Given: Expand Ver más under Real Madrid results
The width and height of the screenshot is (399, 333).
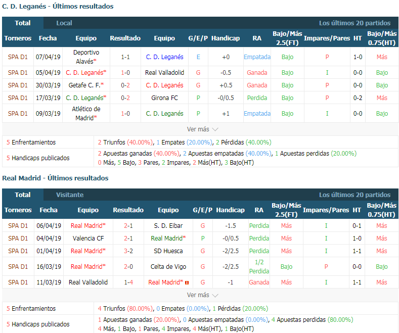Looking at the screenshot, I should click(x=203, y=295).
